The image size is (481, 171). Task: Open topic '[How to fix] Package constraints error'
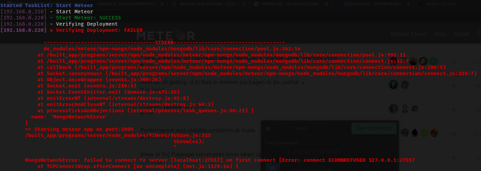pos(201,154)
